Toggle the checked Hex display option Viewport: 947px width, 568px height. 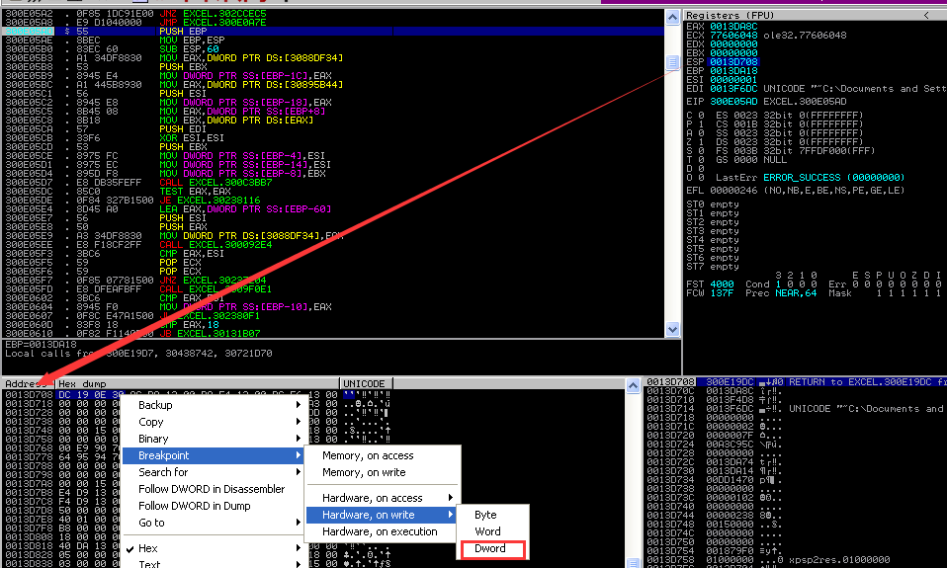[148, 548]
